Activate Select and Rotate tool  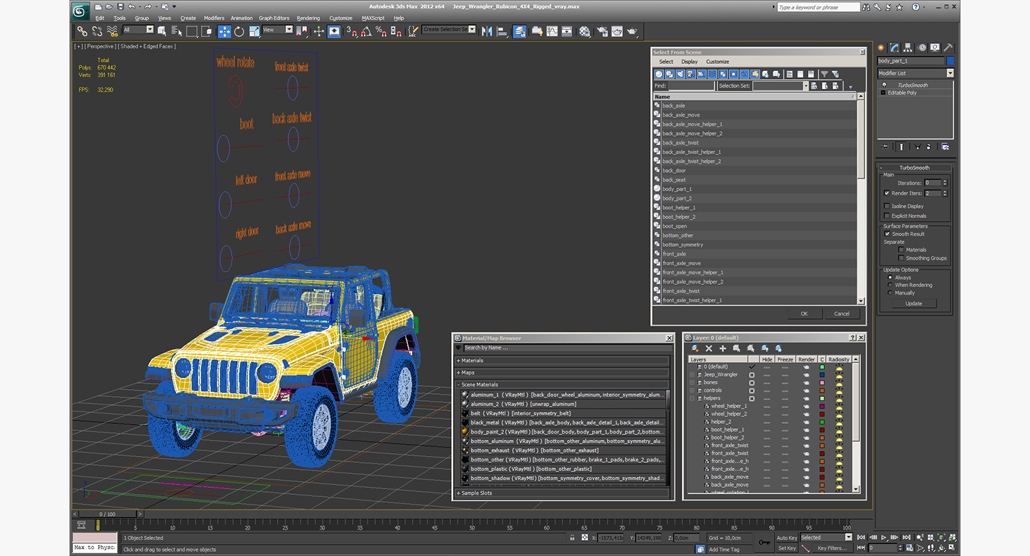coord(239,31)
